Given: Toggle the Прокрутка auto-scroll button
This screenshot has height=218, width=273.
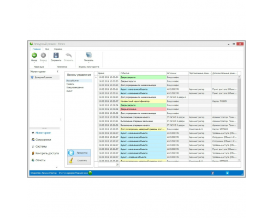Looking at the screenshot, I should pyautogui.click(x=79, y=153).
